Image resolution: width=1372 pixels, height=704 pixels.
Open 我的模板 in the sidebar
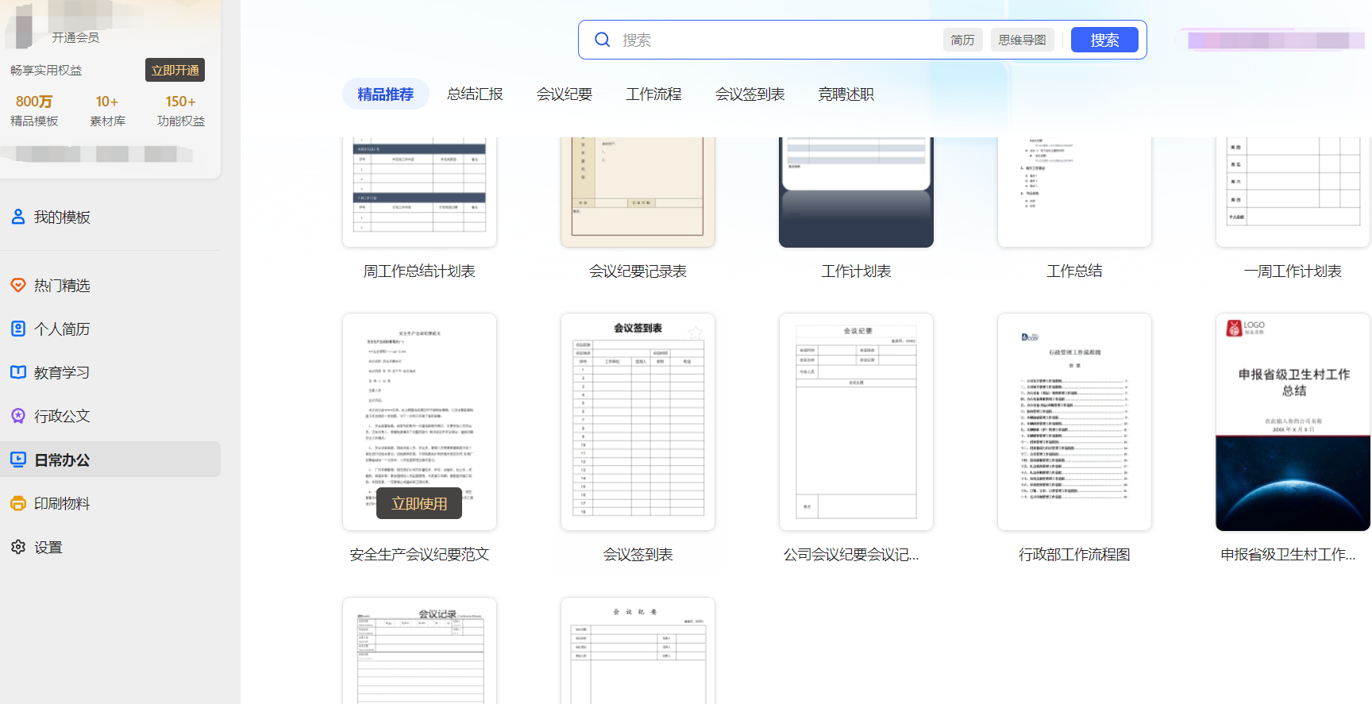[110, 217]
